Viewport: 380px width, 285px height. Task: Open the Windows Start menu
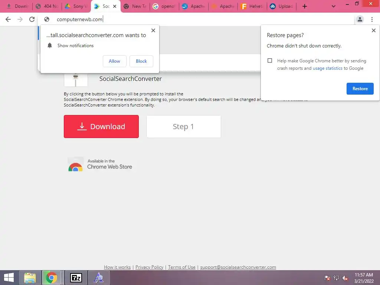9,278
